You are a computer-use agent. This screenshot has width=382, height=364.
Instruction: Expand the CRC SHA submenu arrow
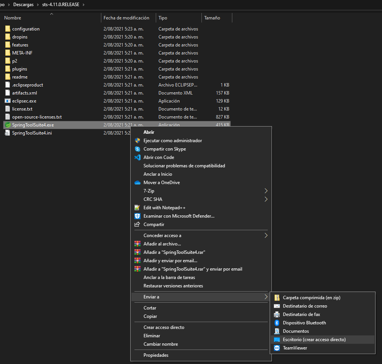pyautogui.click(x=266, y=199)
